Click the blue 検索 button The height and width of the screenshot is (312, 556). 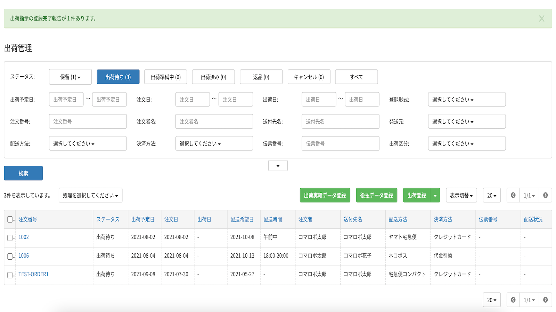pyautogui.click(x=23, y=173)
